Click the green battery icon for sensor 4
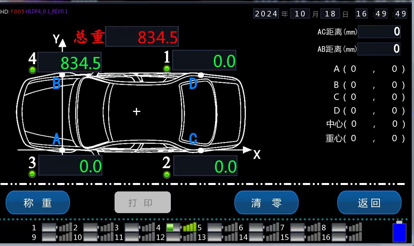414x246 pixels. [x=174, y=228]
